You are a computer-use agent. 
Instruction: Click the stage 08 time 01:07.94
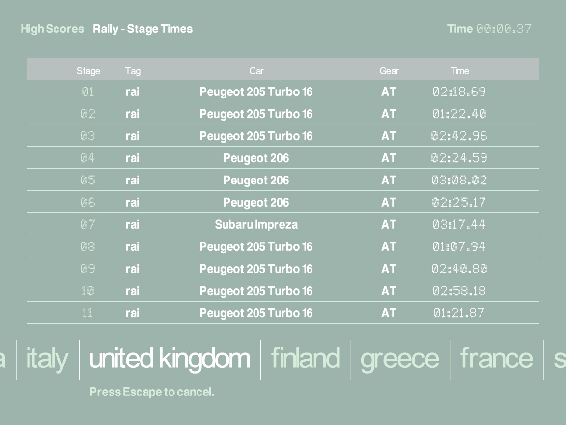459,246
